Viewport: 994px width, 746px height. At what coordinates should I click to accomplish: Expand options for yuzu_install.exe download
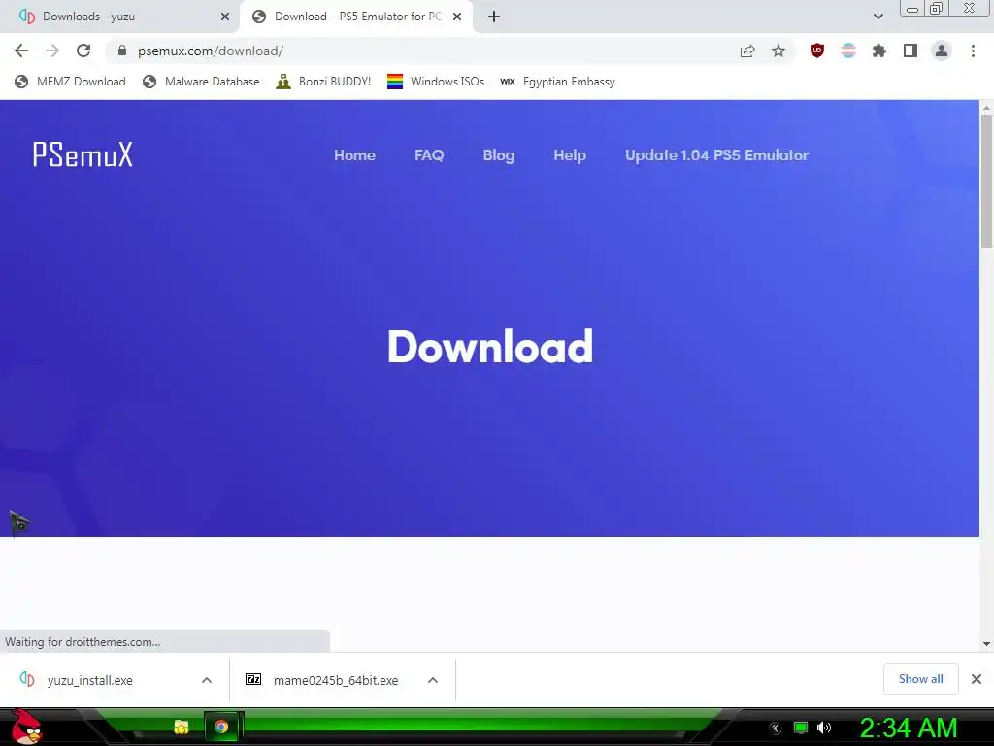tap(207, 680)
